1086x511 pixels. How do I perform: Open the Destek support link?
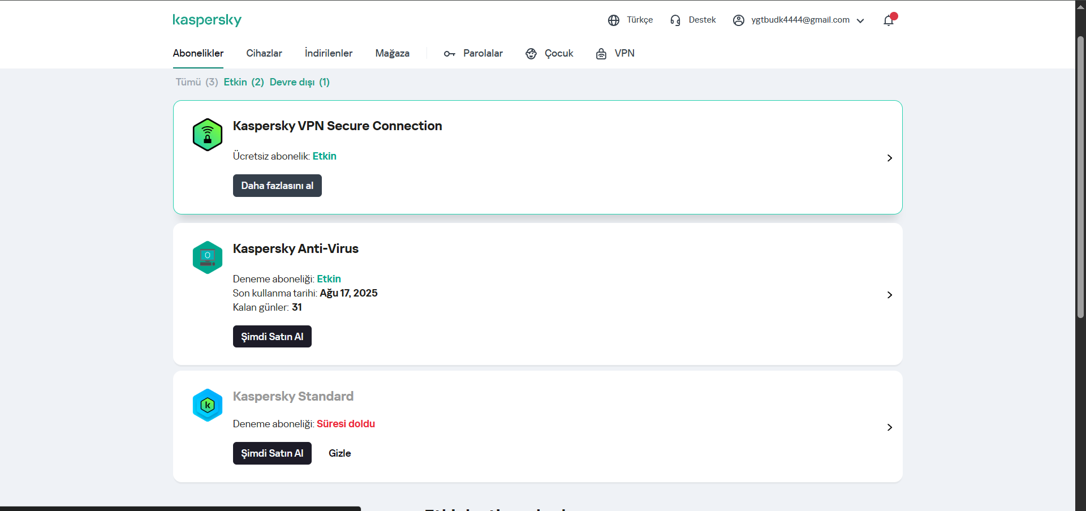pos(702,20)
